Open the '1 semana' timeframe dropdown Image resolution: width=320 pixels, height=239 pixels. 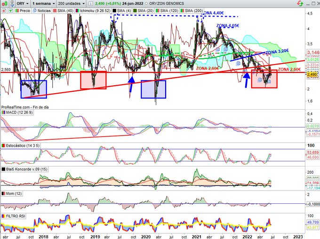pyautogui.click(x=43, y=3)
